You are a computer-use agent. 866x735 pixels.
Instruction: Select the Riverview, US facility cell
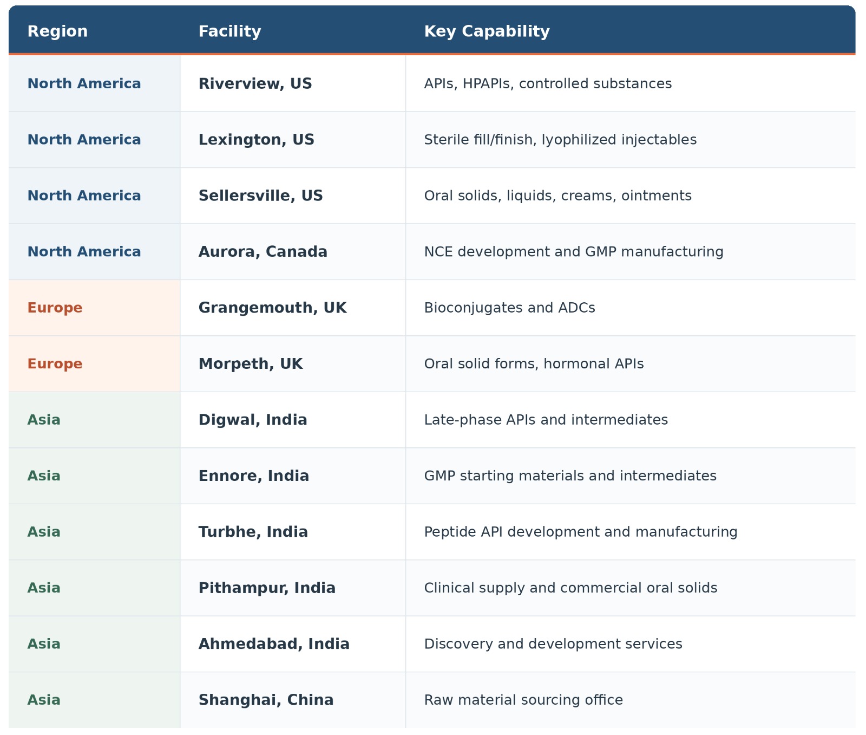click(293, 83)
